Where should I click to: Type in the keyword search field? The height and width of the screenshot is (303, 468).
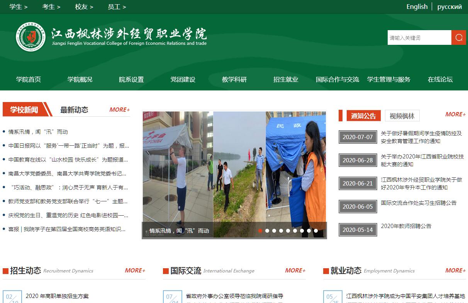[419, 37]
